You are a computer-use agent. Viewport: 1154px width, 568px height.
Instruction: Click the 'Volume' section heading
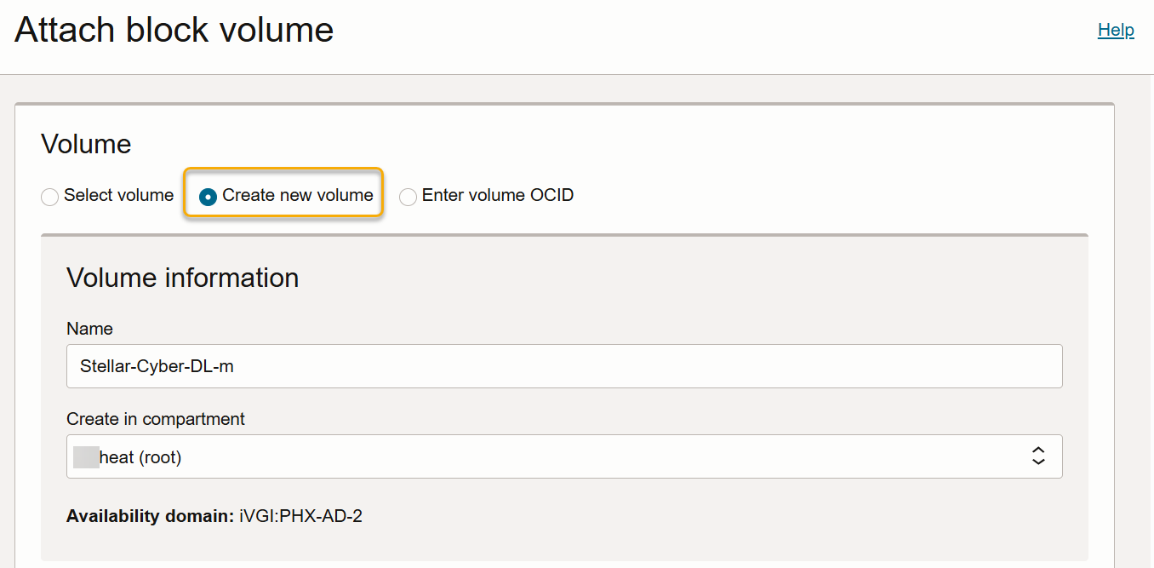coord(86,144)
